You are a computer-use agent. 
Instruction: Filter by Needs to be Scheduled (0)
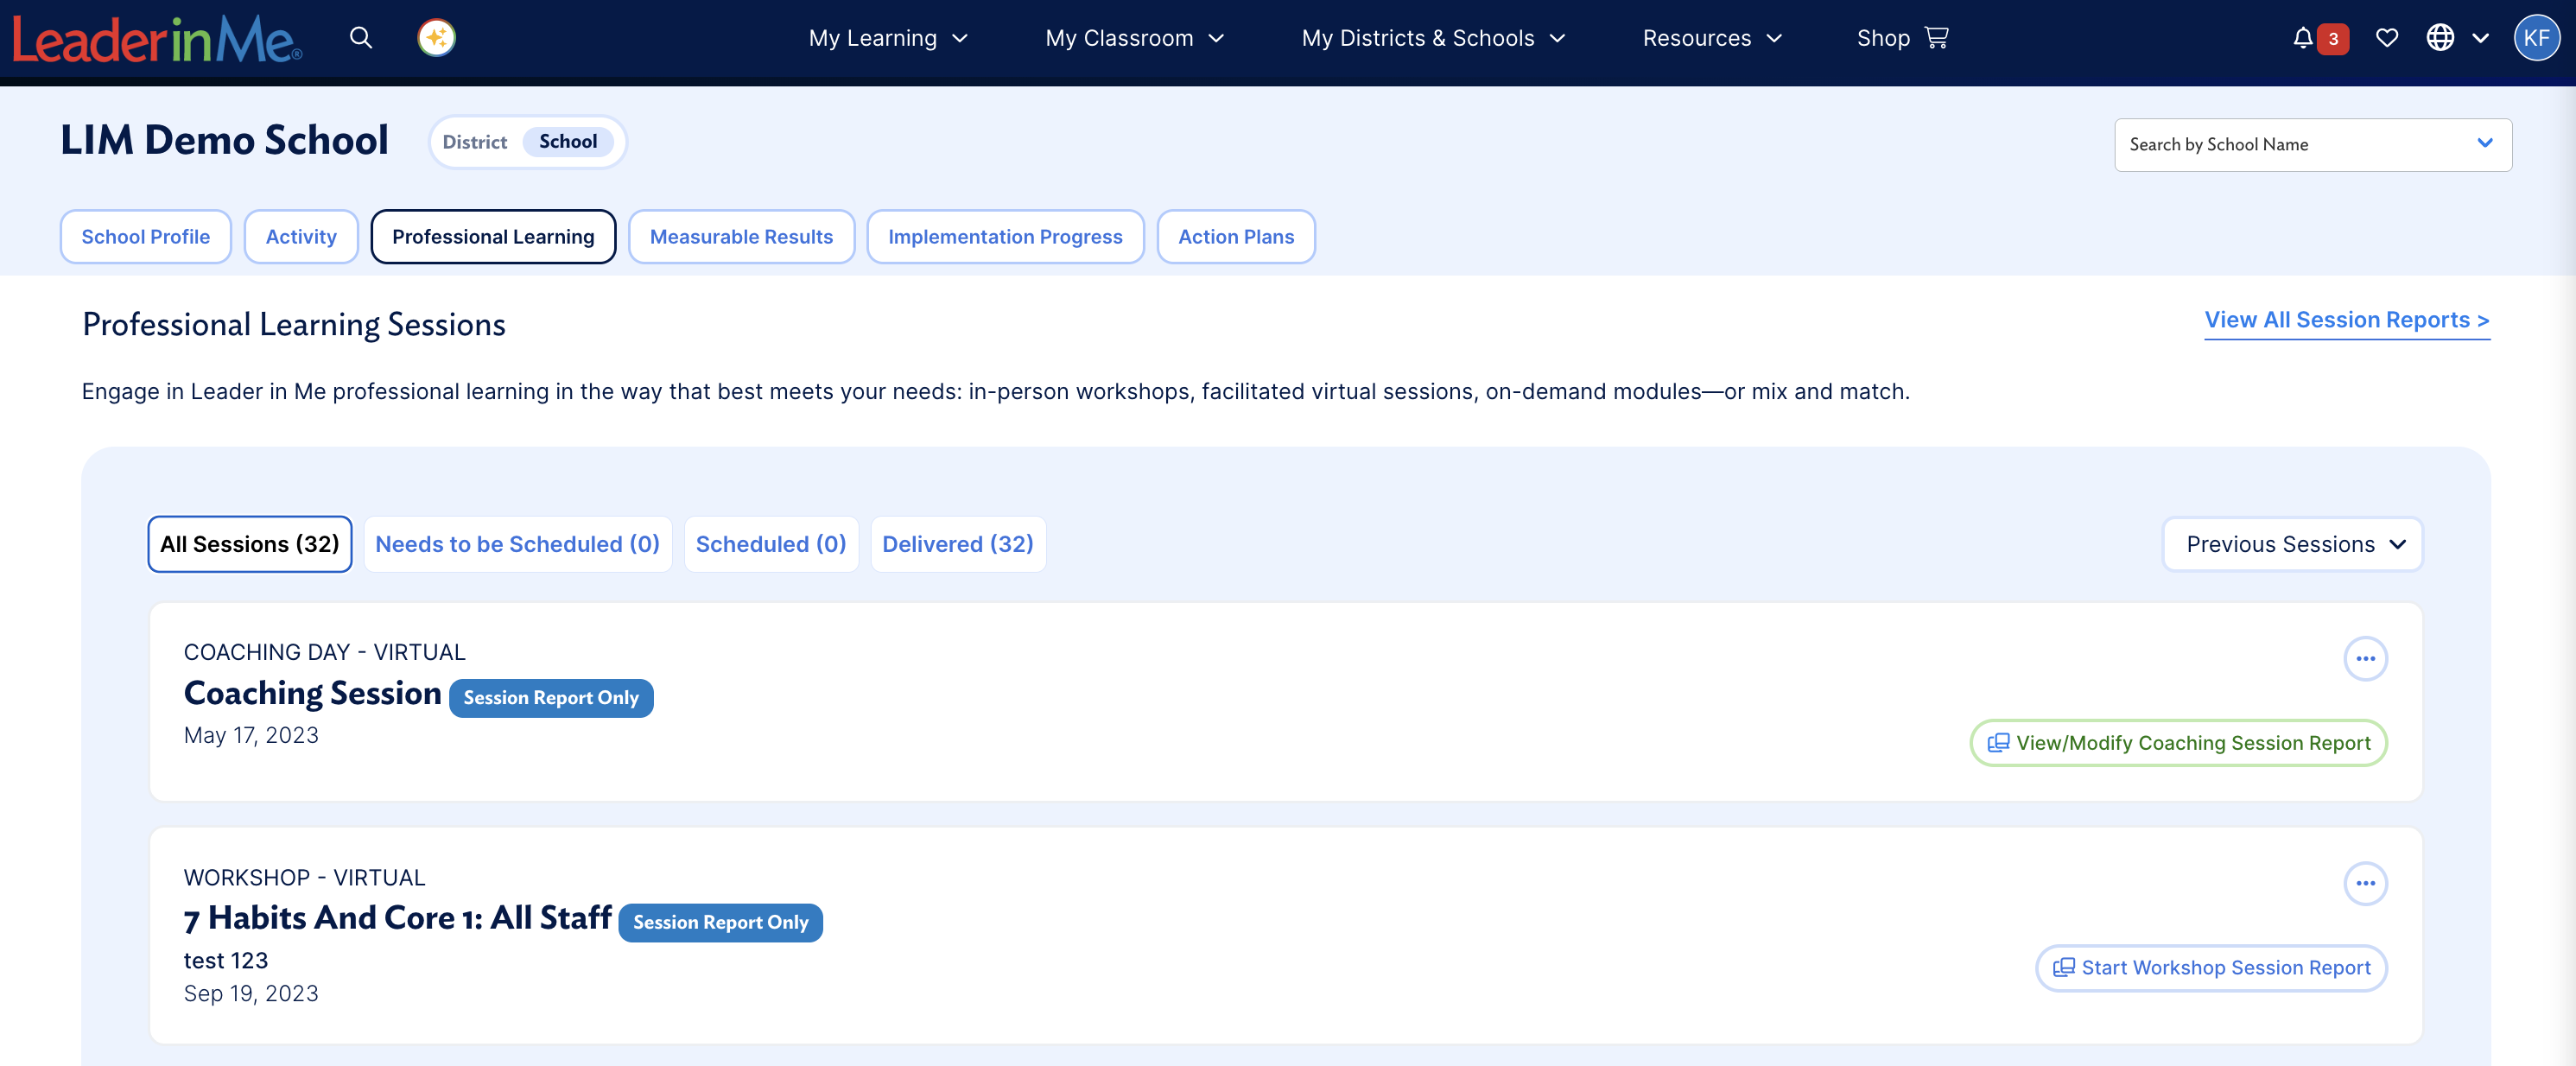point(517,544)
